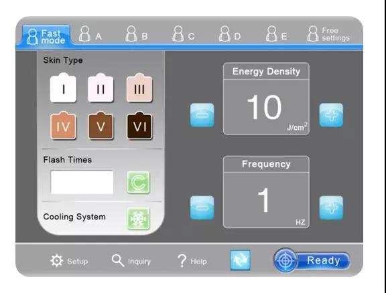Decrease Energy Density with minus button
Viewport: 386px width, 293px height.
202,115
